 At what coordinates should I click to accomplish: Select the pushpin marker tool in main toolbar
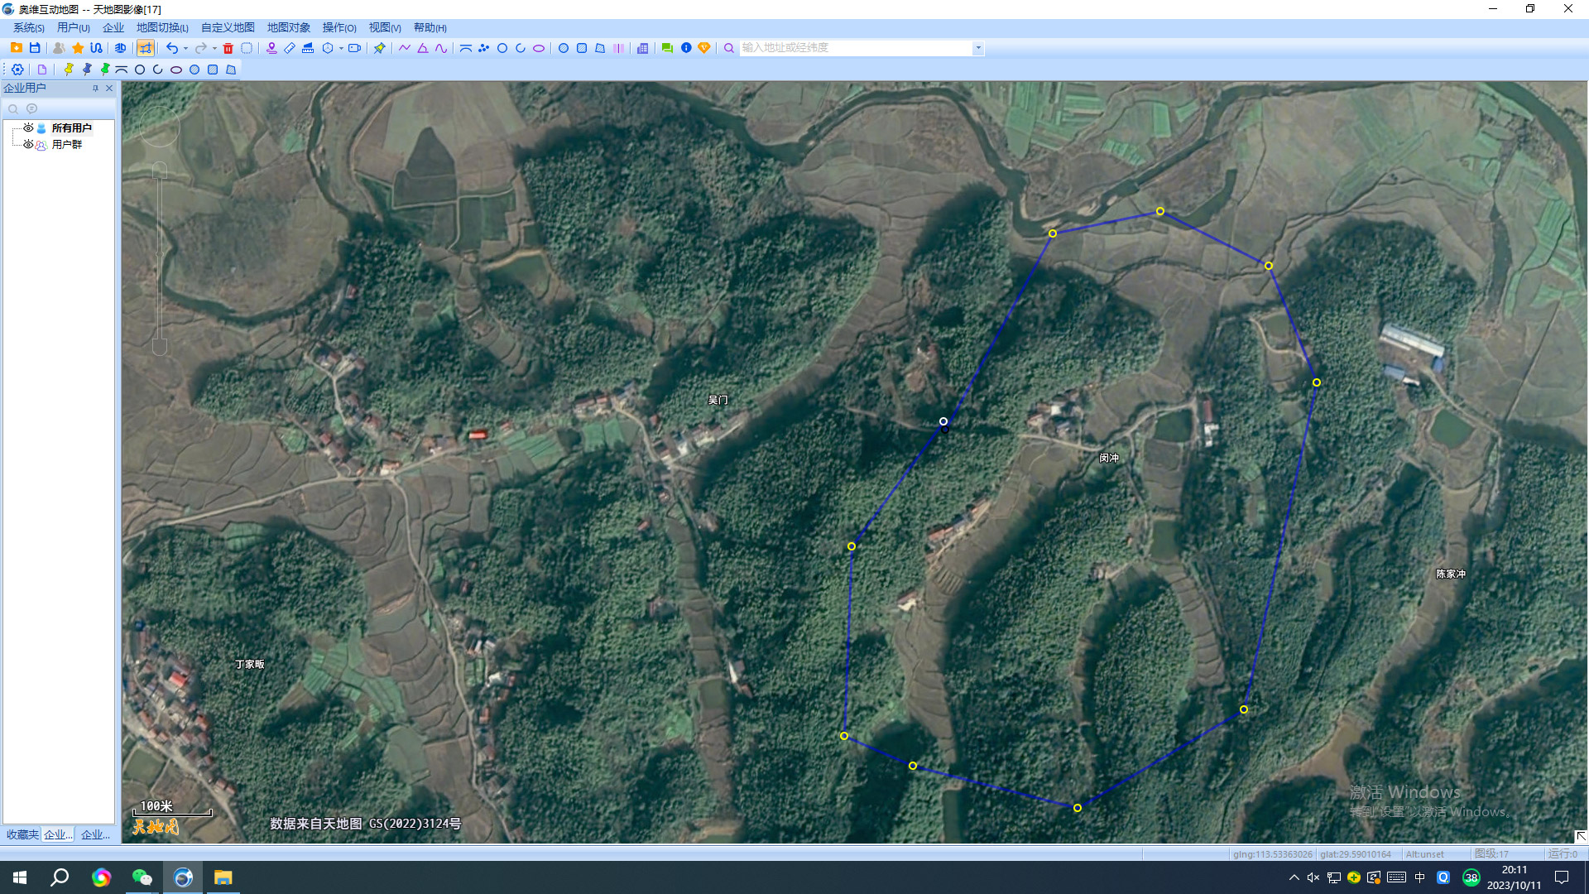[379, 48]
